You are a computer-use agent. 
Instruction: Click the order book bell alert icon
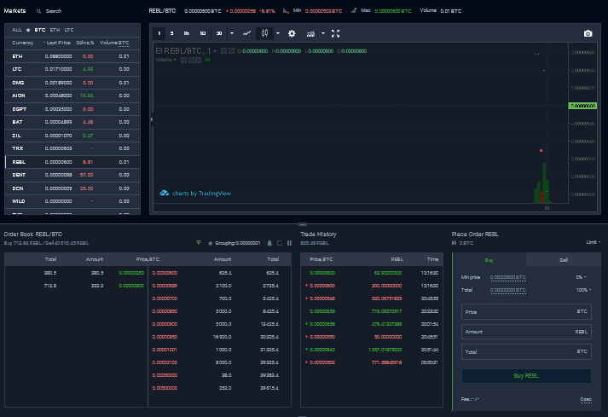click(x=269, y=243)
